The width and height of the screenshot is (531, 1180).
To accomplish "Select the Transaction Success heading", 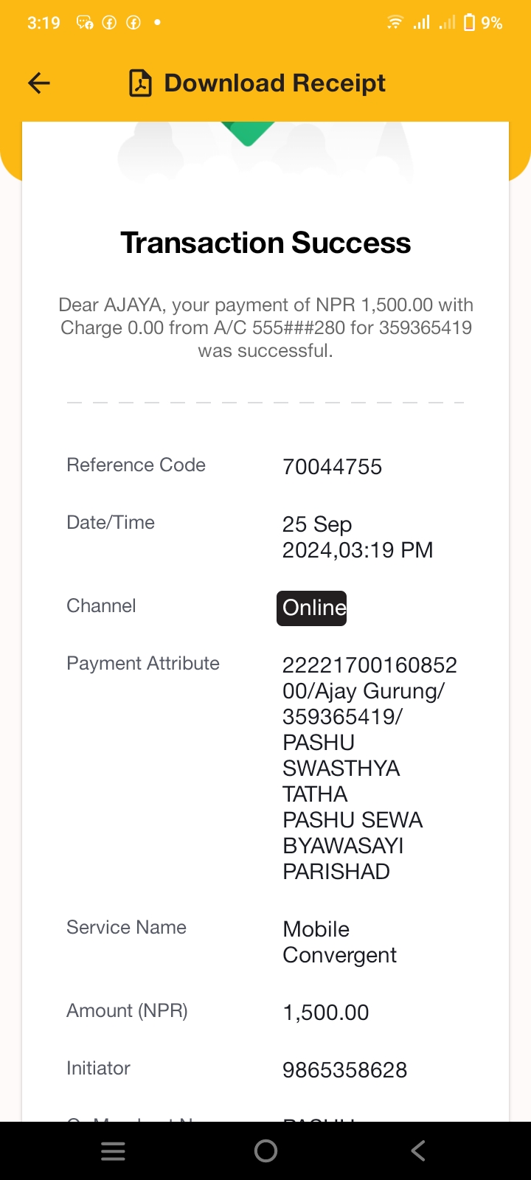I will pyautogui.click(x=265, y=243).
